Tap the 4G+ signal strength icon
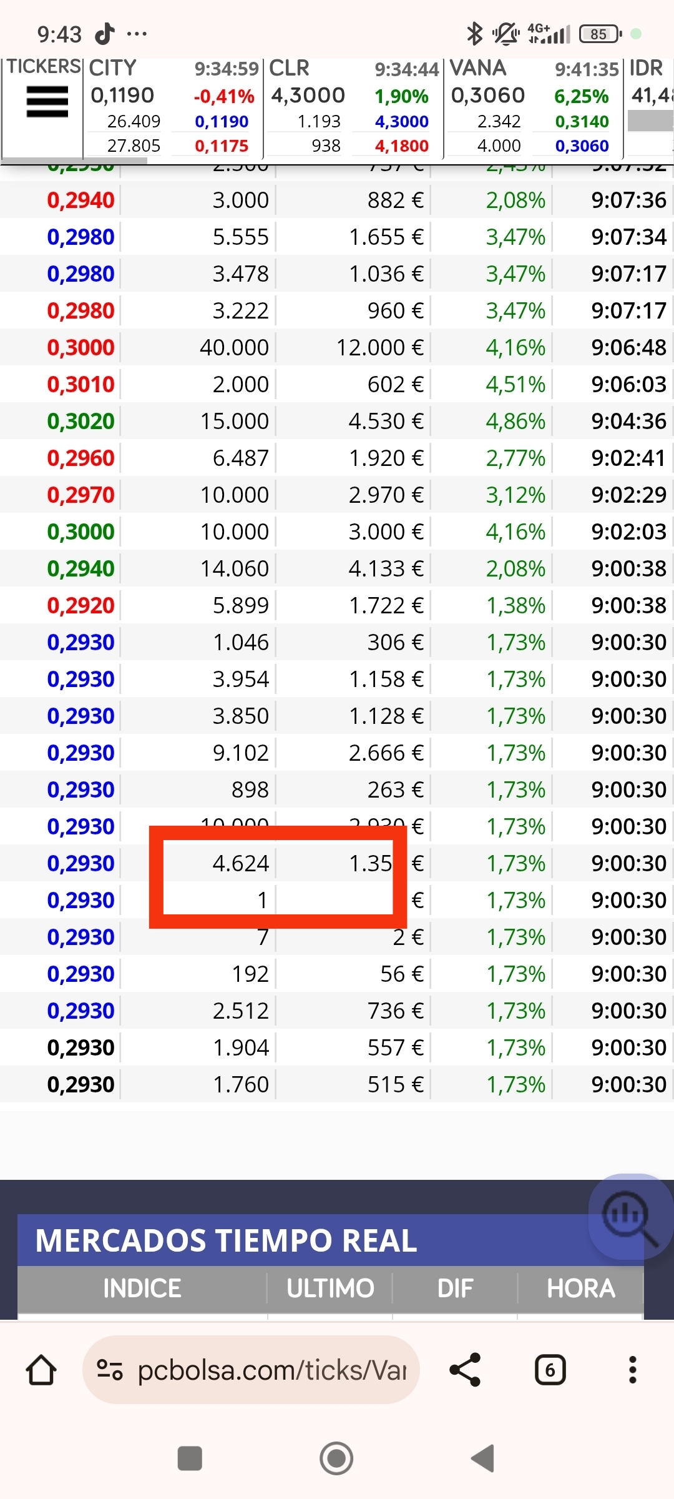 point(549,34)
